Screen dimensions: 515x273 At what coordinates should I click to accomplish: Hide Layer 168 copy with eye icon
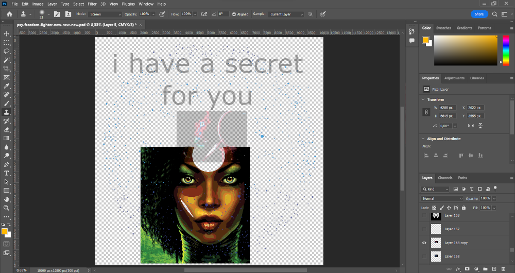pyautogui.click(x=424, y=243)
